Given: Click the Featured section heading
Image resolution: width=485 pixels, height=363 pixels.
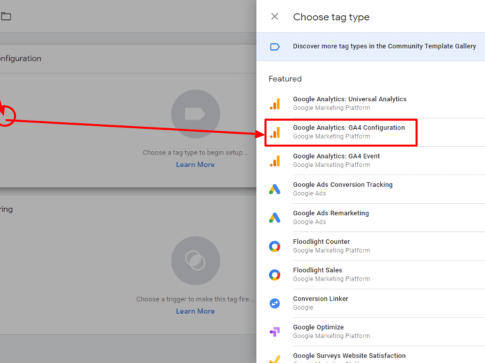Looking at the screenshot, I should tap(285, 79).
